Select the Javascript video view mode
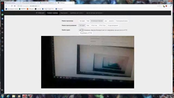 click(x=111, y=21)
